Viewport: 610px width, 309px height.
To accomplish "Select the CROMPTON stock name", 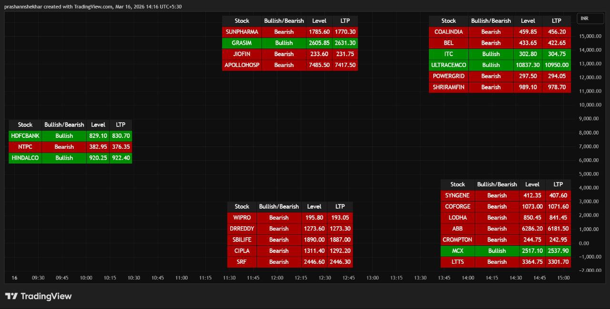I will pos(457,240).
